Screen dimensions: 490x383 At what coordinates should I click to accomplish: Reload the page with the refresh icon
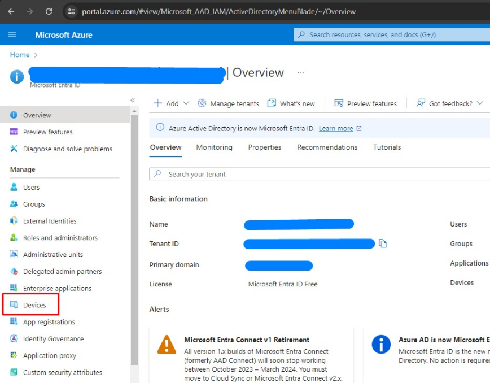click(x=49, y=11)
